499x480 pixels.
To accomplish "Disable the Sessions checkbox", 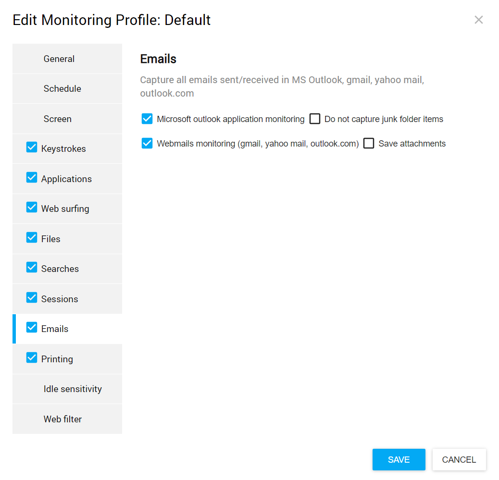I will [x=32, y=298].
